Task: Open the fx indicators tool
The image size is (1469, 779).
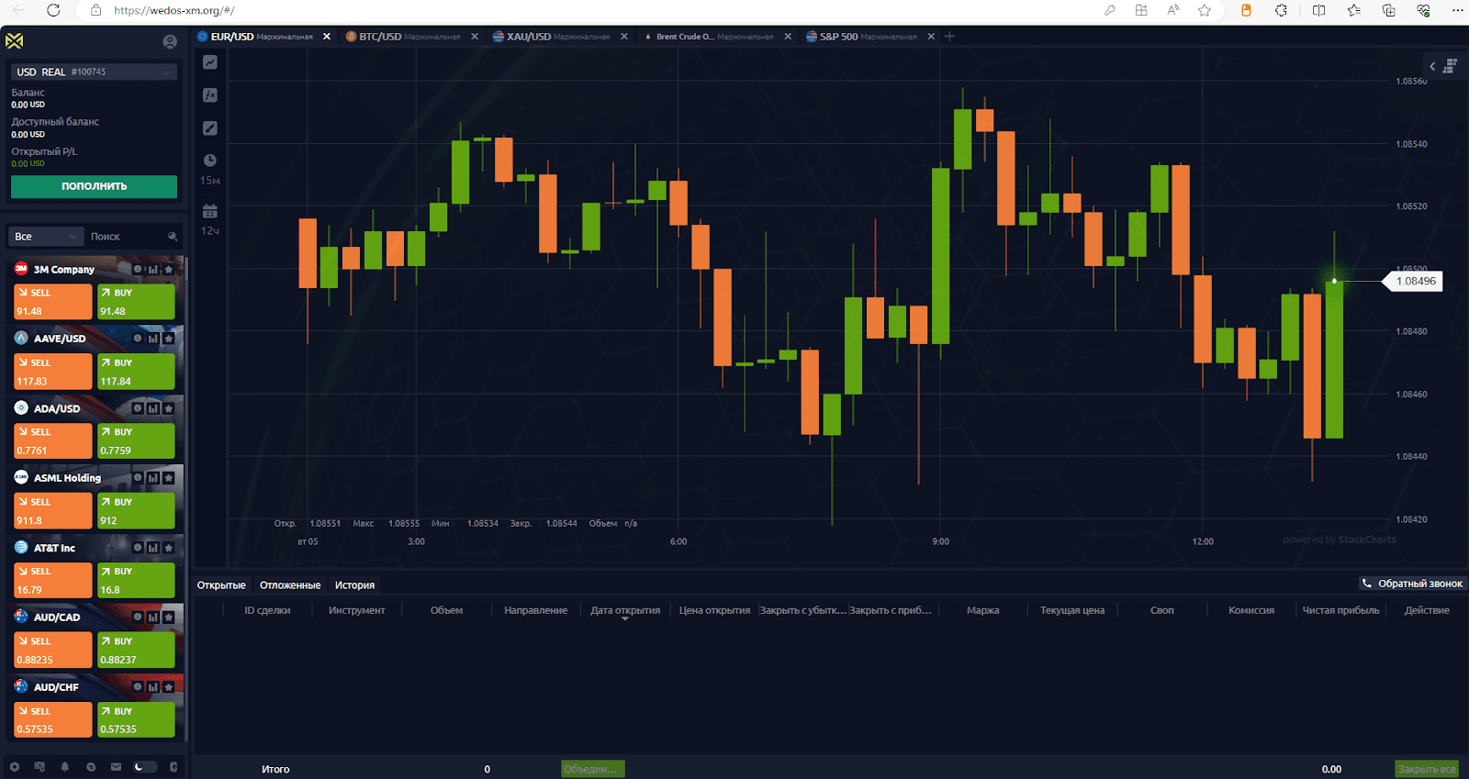Action: pyautogui.click(x=210, y=95)
